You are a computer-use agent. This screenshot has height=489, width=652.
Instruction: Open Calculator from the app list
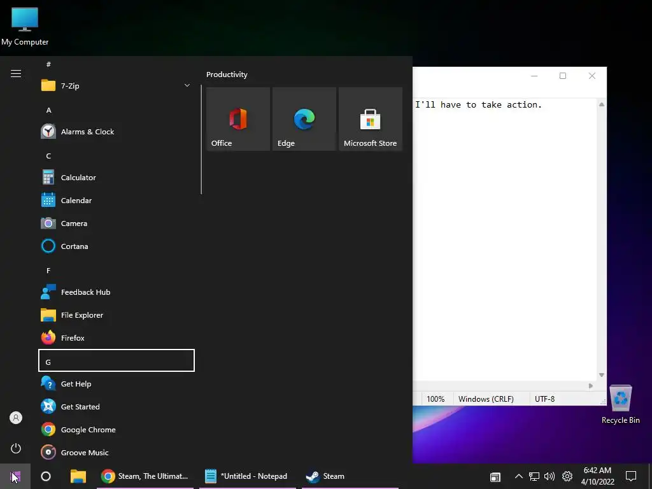[x=116, y=177]
